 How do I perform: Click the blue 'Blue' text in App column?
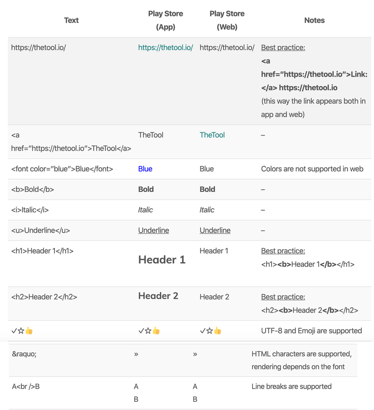click(145, 169)
